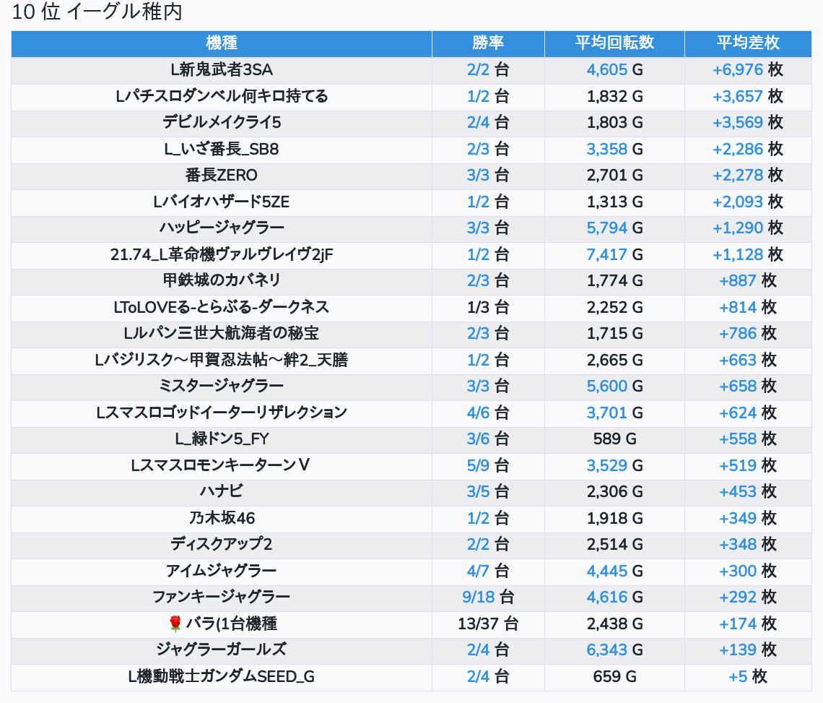Select the +887 difference for 甲鉄城のカバネリ
The width and height of the screenshot is (823, 703).
(738, 280)
